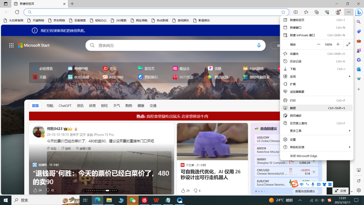Image resolution: width=364 pixels, height=205 pixels.
Task: Open NetEase Cloud Music in taskbar
Action: [144, 200]
